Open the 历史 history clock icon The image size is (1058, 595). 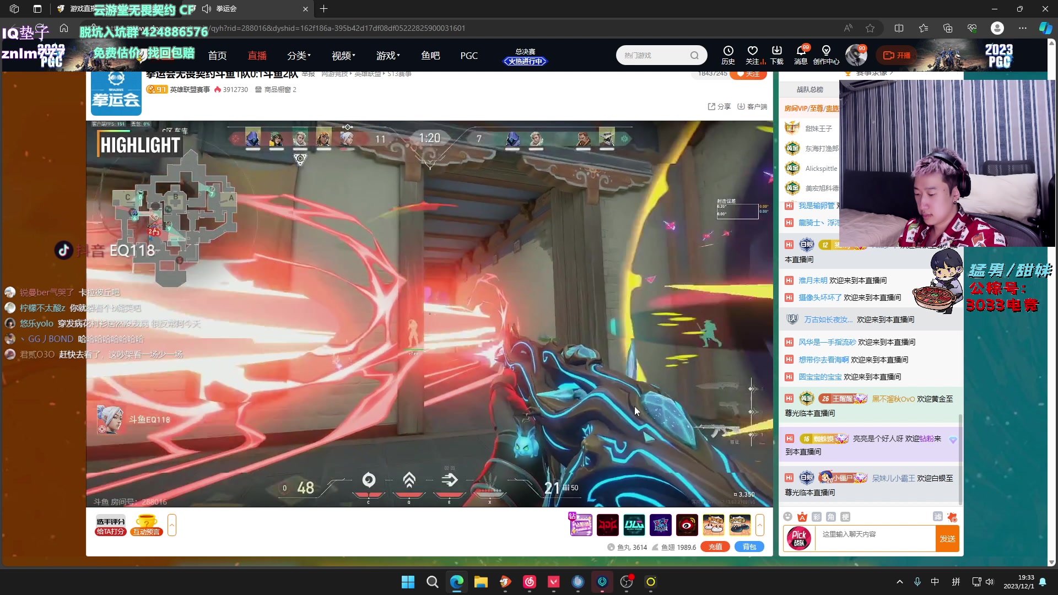click(x=728, y=55)
